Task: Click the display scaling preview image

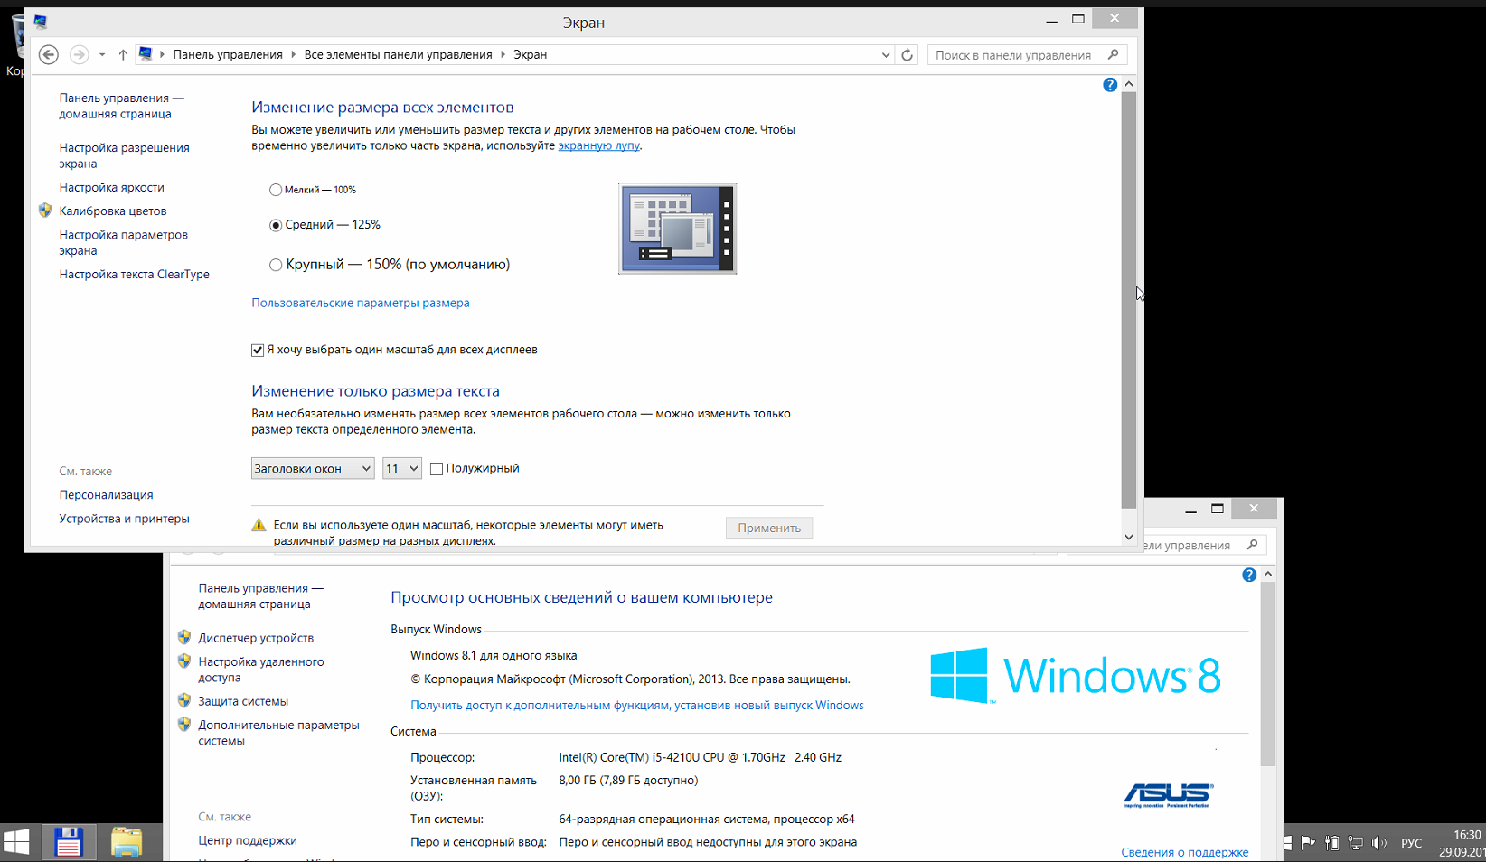Action: pos(678,229)
